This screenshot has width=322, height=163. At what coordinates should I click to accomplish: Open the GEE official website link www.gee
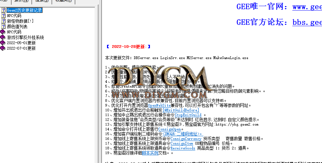[x=307, y=7]
